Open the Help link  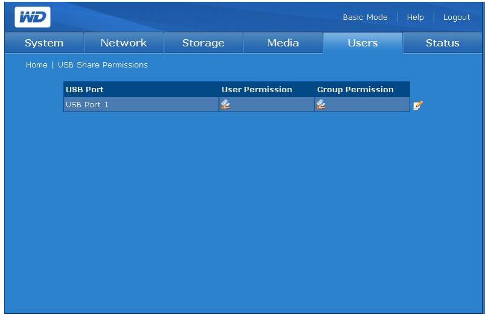point(415,17)
